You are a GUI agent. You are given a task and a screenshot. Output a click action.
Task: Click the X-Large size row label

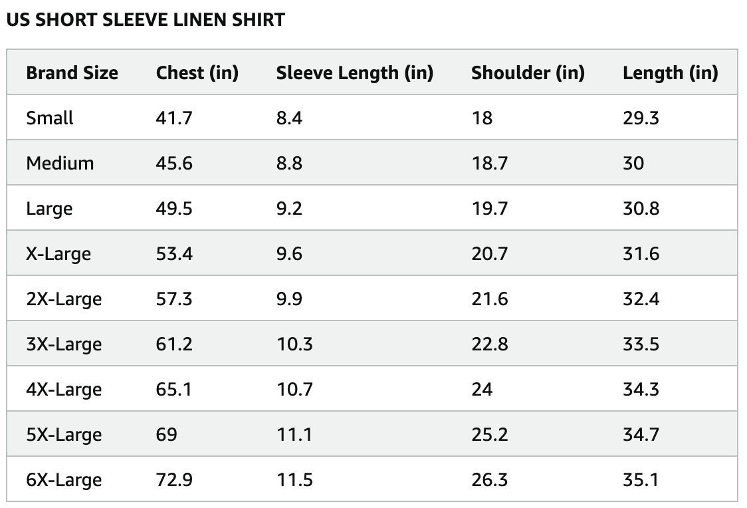click(x=58, y=253)
